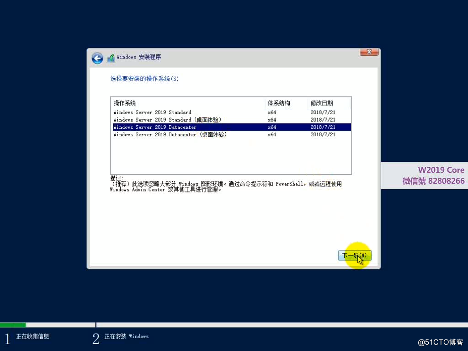The width and height of the screenshot is (468, 351).
Task: Select Windows Server 2019 Datacenter (桌面体验) row
Action: 232,135
